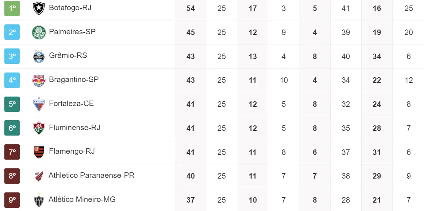Click the Flamengo-RJ club crest

(39, 152)
